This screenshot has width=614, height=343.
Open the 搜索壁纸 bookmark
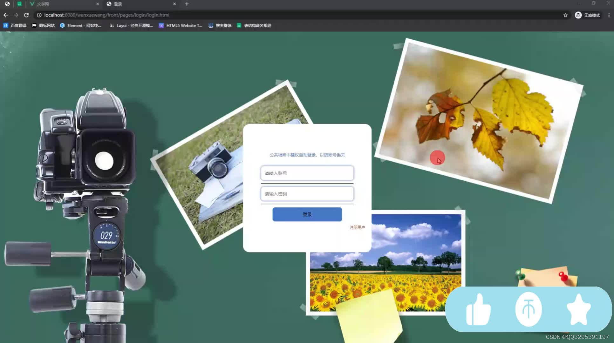point(220,25)
